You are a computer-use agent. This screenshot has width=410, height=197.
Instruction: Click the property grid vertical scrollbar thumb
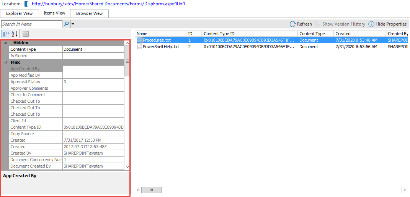coord(127,61)
